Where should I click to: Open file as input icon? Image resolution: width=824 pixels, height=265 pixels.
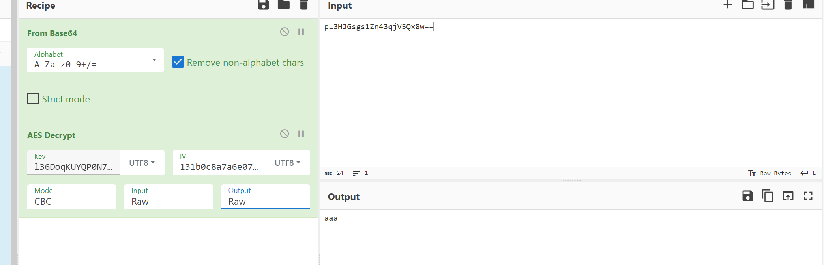747,5
